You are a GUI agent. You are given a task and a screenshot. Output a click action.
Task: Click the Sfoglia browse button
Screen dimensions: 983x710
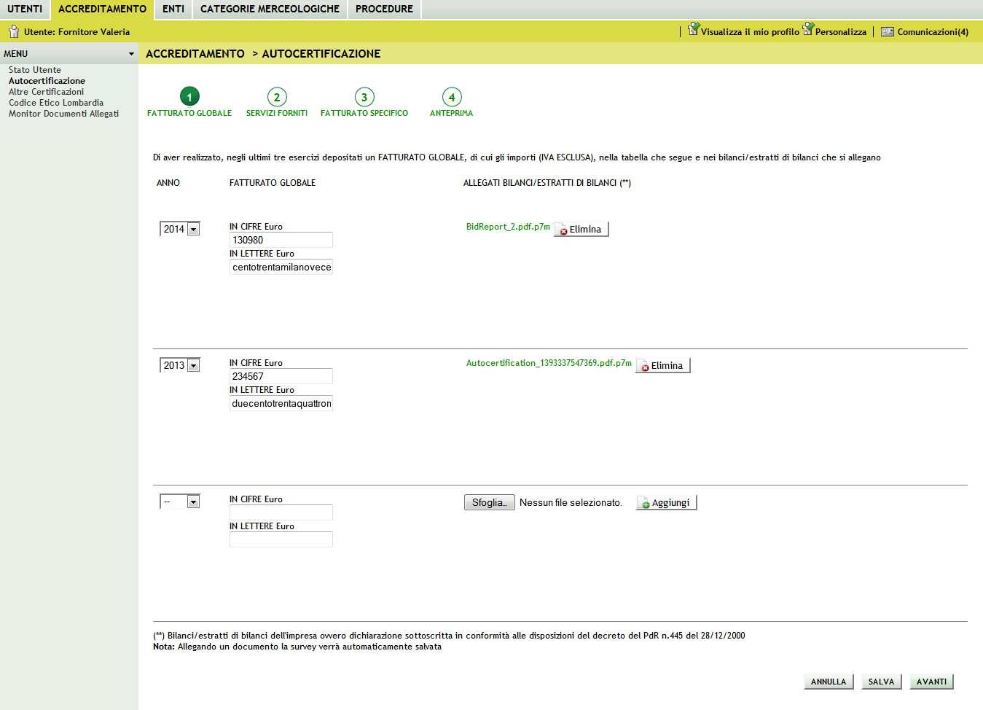490,502
